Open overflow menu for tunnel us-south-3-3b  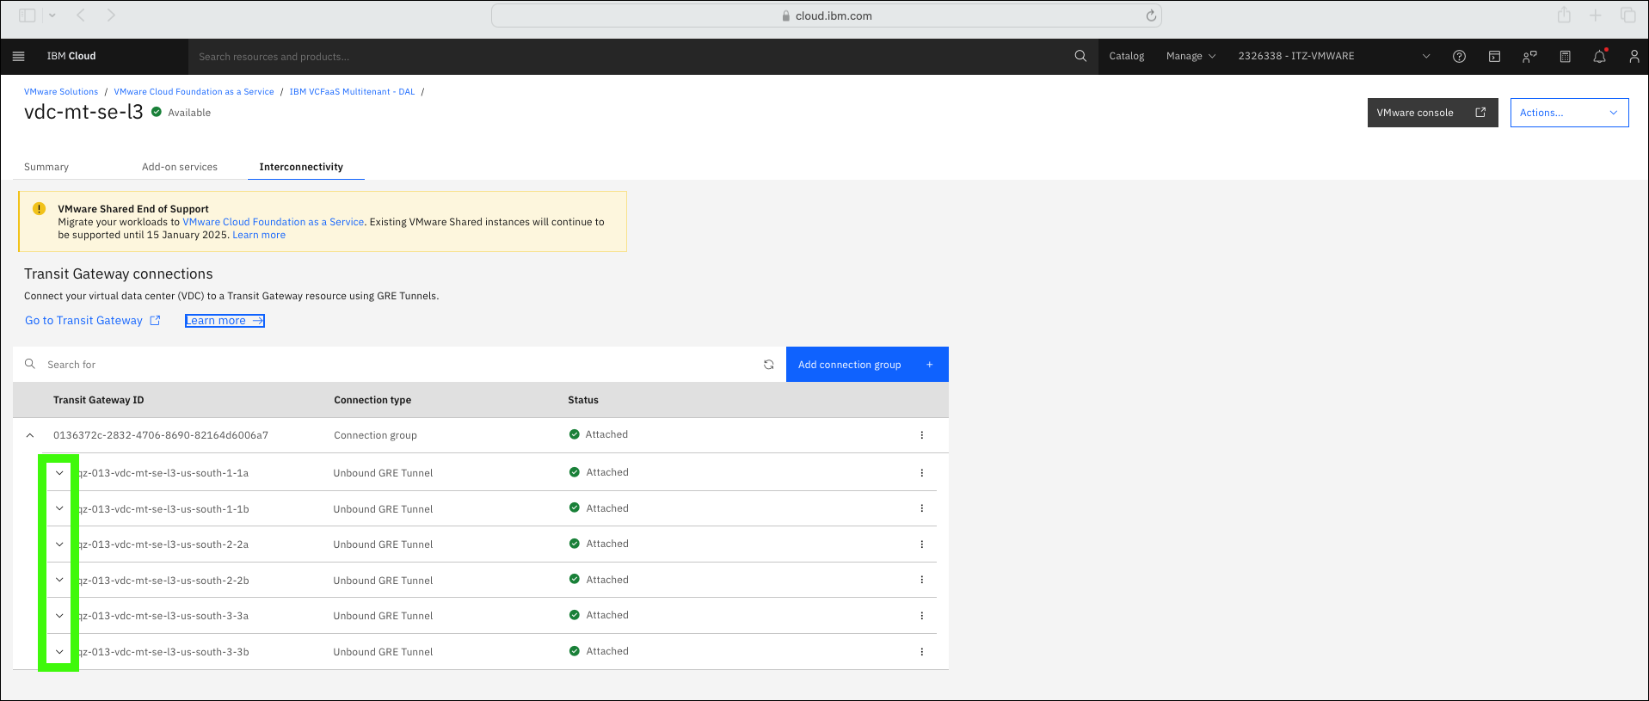click(921, 652)
